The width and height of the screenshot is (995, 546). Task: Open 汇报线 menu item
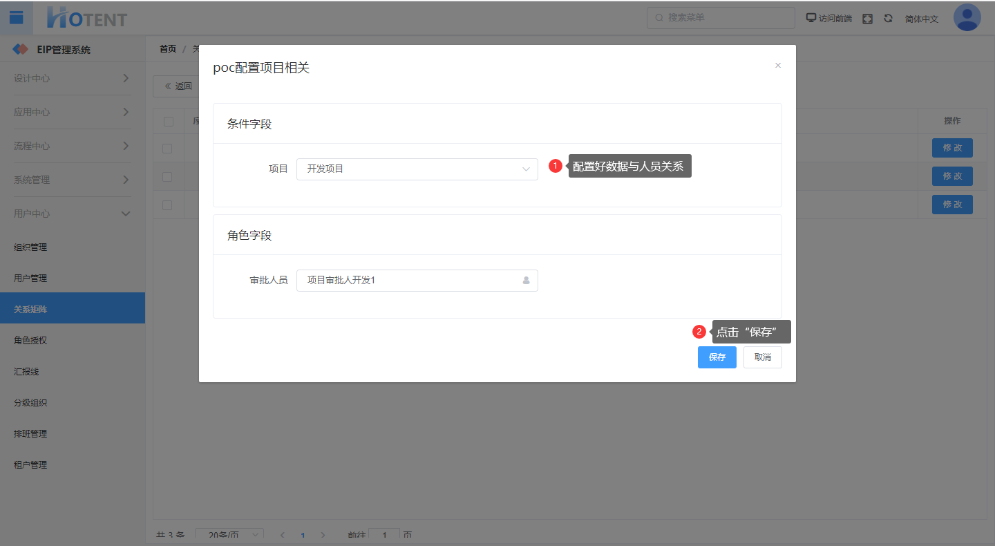(x=73, y=372)
